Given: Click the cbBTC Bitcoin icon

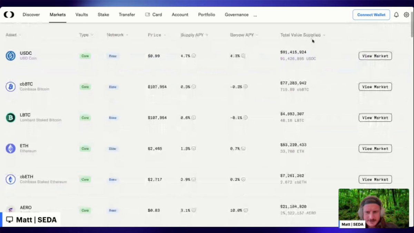Looking at the screenshot, I should [10, 87].
